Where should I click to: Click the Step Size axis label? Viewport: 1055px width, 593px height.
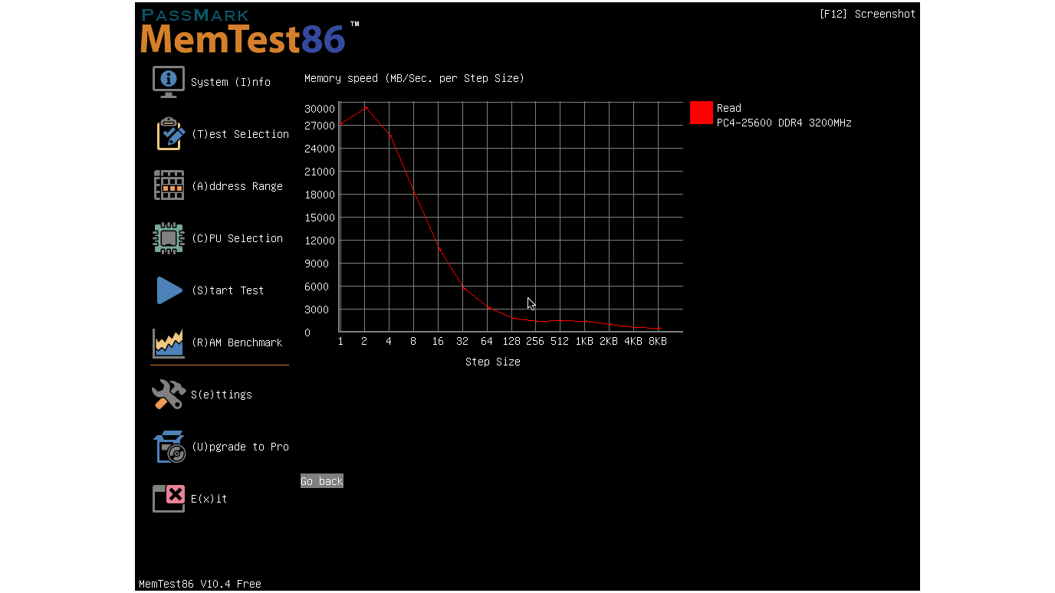493,362
